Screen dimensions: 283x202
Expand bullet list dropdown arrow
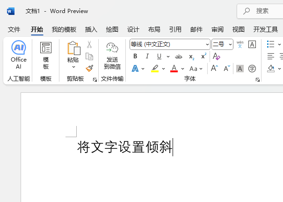pyautogui.click(x=279, y=44)
